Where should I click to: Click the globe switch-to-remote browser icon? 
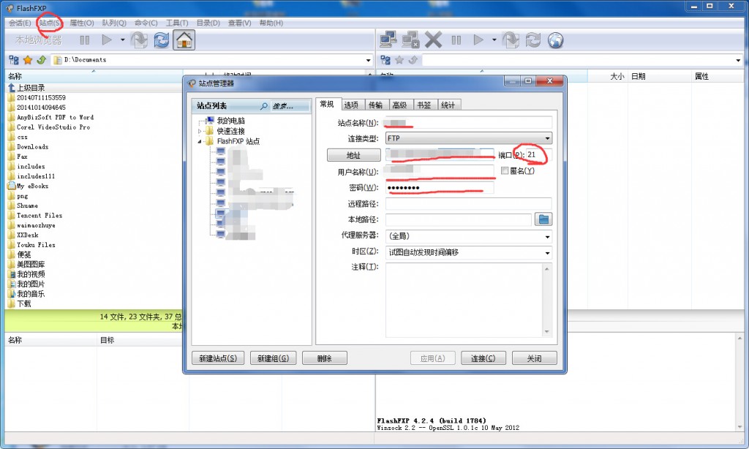556,41
